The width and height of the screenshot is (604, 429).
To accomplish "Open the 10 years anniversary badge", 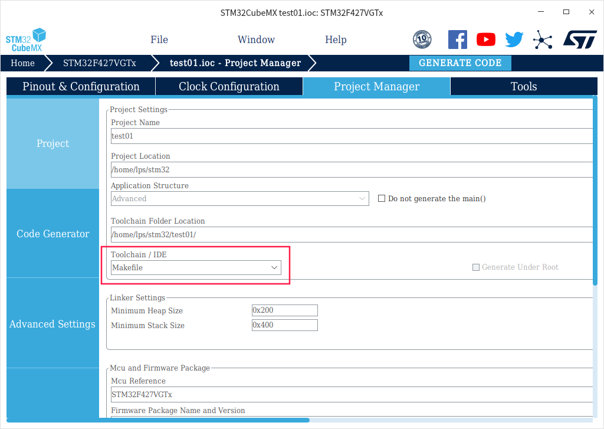I will 422,40.
